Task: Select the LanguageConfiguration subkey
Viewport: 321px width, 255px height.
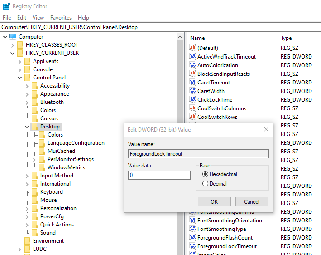Action: (76, 143)
